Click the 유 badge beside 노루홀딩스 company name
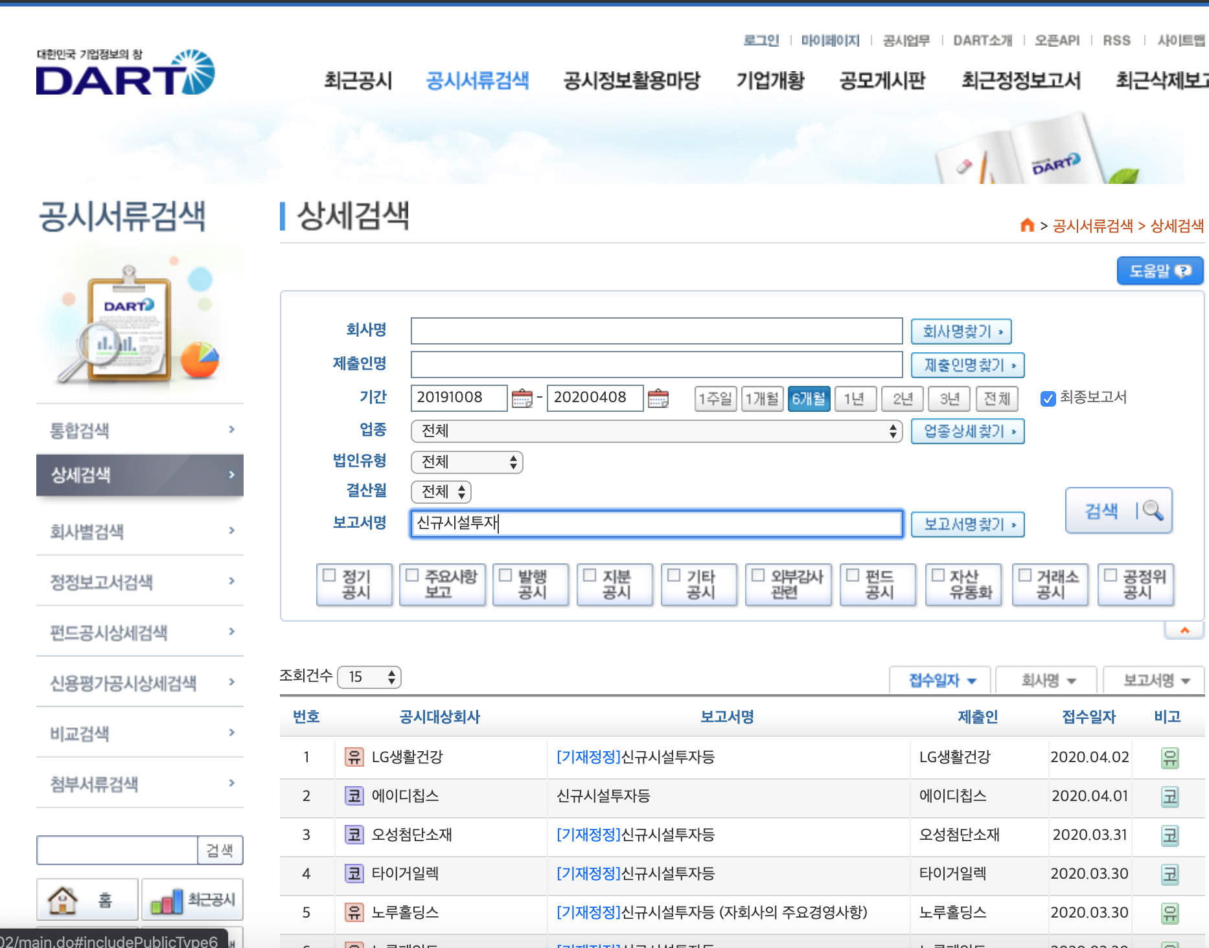1209x948 pixels. 354,912
